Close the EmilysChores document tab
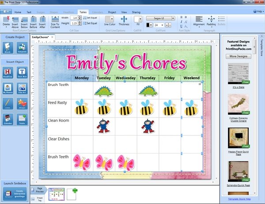Screen dimensions: 265x204 coord(52,37)
